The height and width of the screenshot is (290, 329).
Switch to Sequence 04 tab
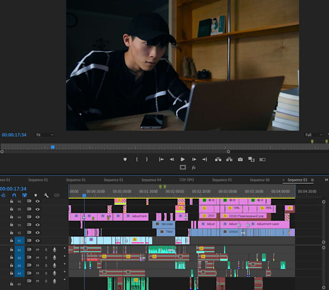(x=151, y=180)
